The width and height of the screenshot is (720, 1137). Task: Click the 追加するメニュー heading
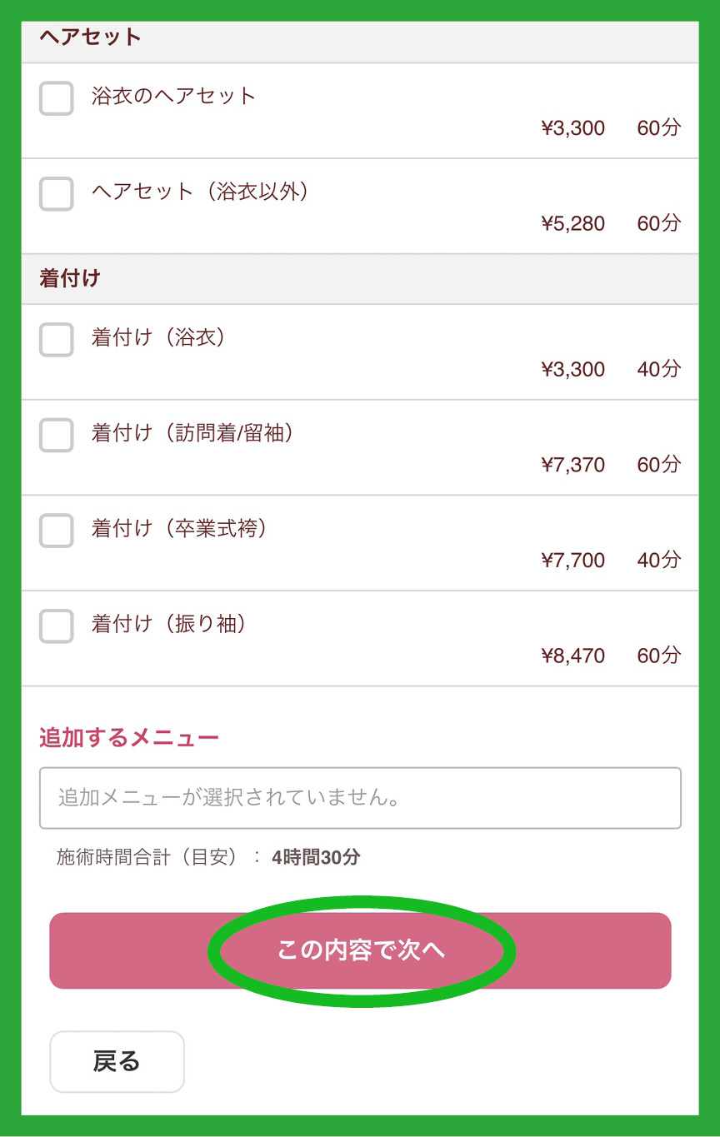[x=129, y=738]
